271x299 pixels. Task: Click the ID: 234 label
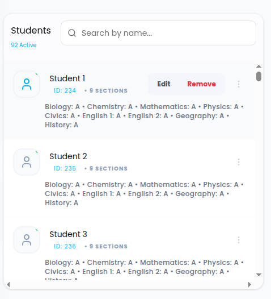click(x=65, y=90)
